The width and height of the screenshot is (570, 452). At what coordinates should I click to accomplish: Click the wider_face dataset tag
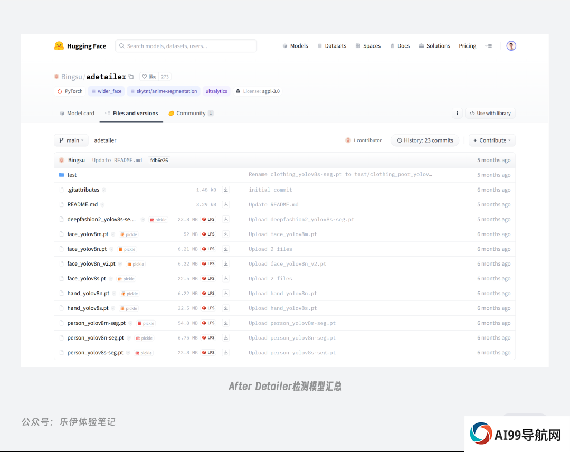[106, 91]
